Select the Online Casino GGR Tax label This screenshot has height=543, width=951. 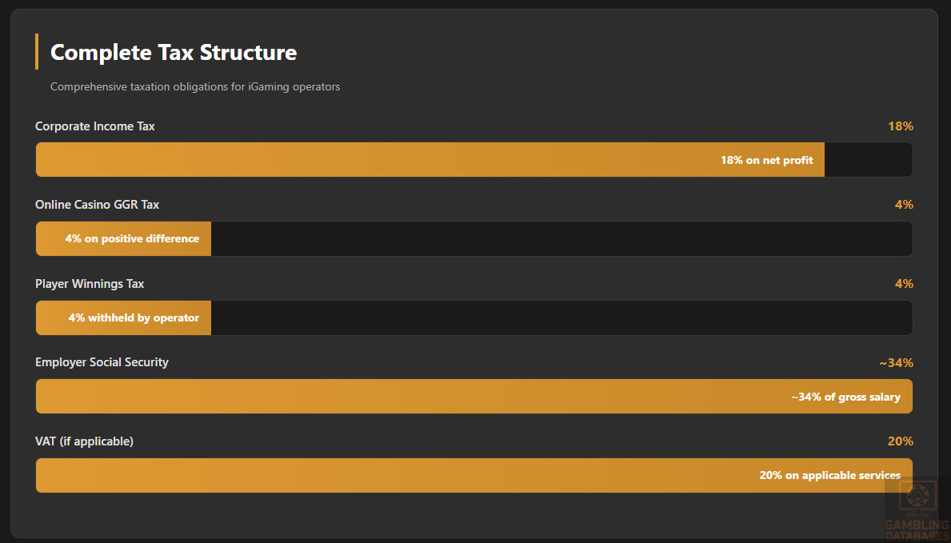coord(97,205)
